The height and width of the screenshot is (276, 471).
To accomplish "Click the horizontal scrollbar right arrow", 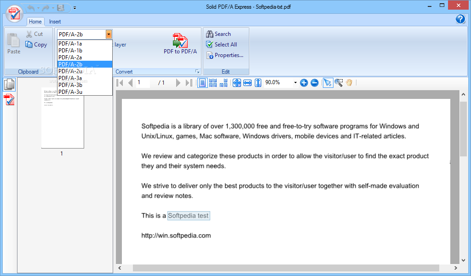I will [456, 268].
